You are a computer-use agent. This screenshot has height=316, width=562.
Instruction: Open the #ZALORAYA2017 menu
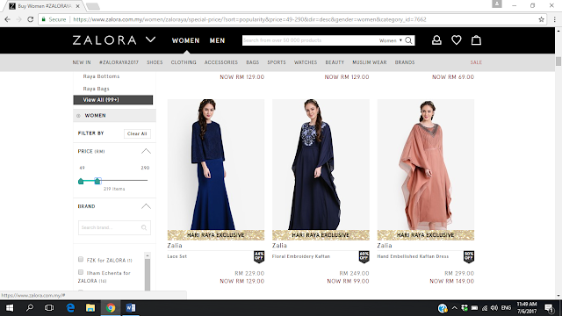point(119,62)
